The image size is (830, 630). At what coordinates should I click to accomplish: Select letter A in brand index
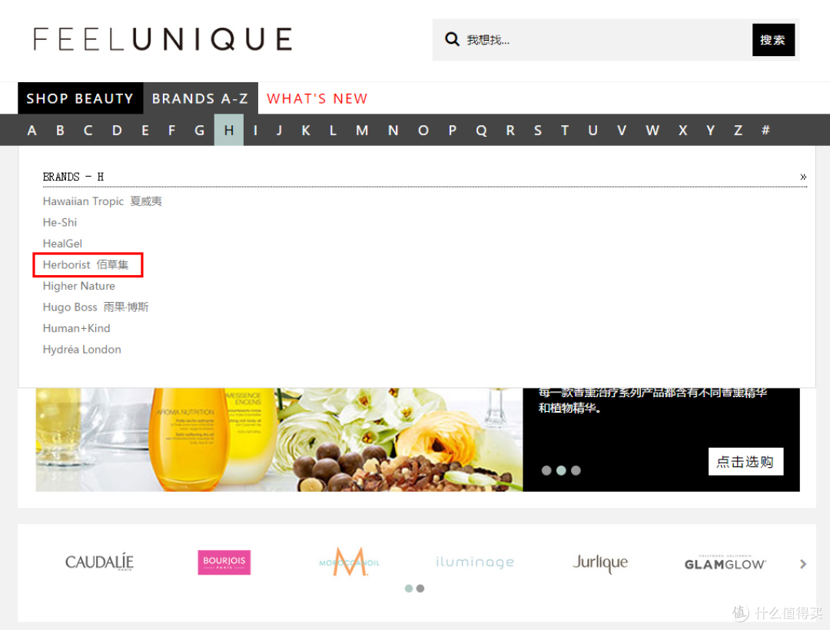32,130
